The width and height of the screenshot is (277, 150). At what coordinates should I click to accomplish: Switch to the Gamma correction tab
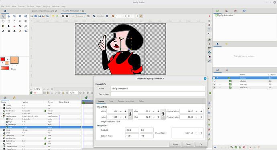126,101
